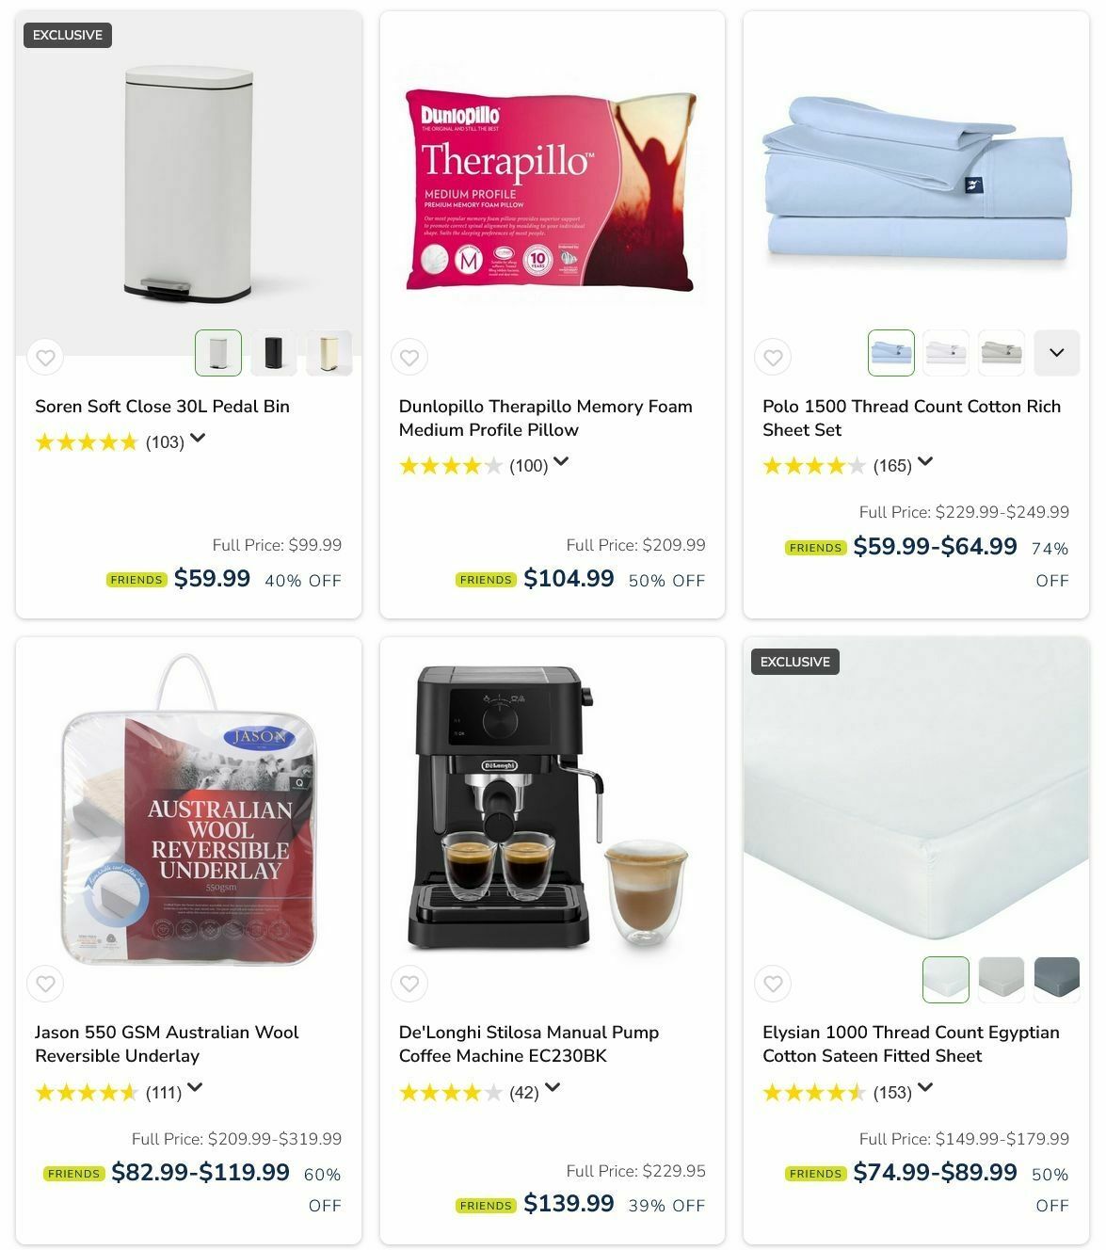Wishlist the De'Longhi Stilosa coffee machine

click(409, 984)
